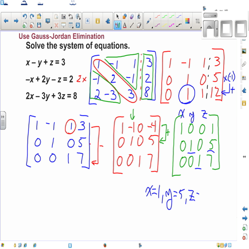
Task: Open the Add-ons puzzle sidebar tab
Action: pos(244,91)
